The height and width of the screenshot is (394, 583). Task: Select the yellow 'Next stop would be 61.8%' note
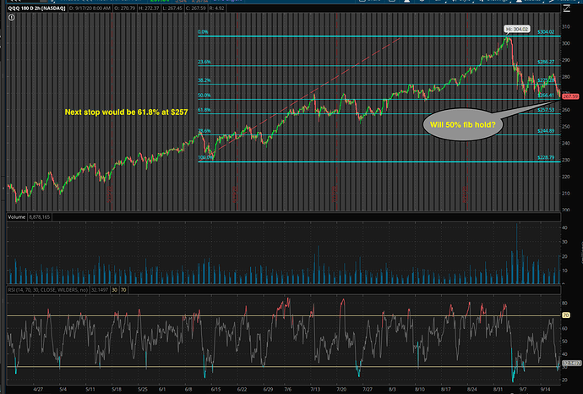point(131,111)
